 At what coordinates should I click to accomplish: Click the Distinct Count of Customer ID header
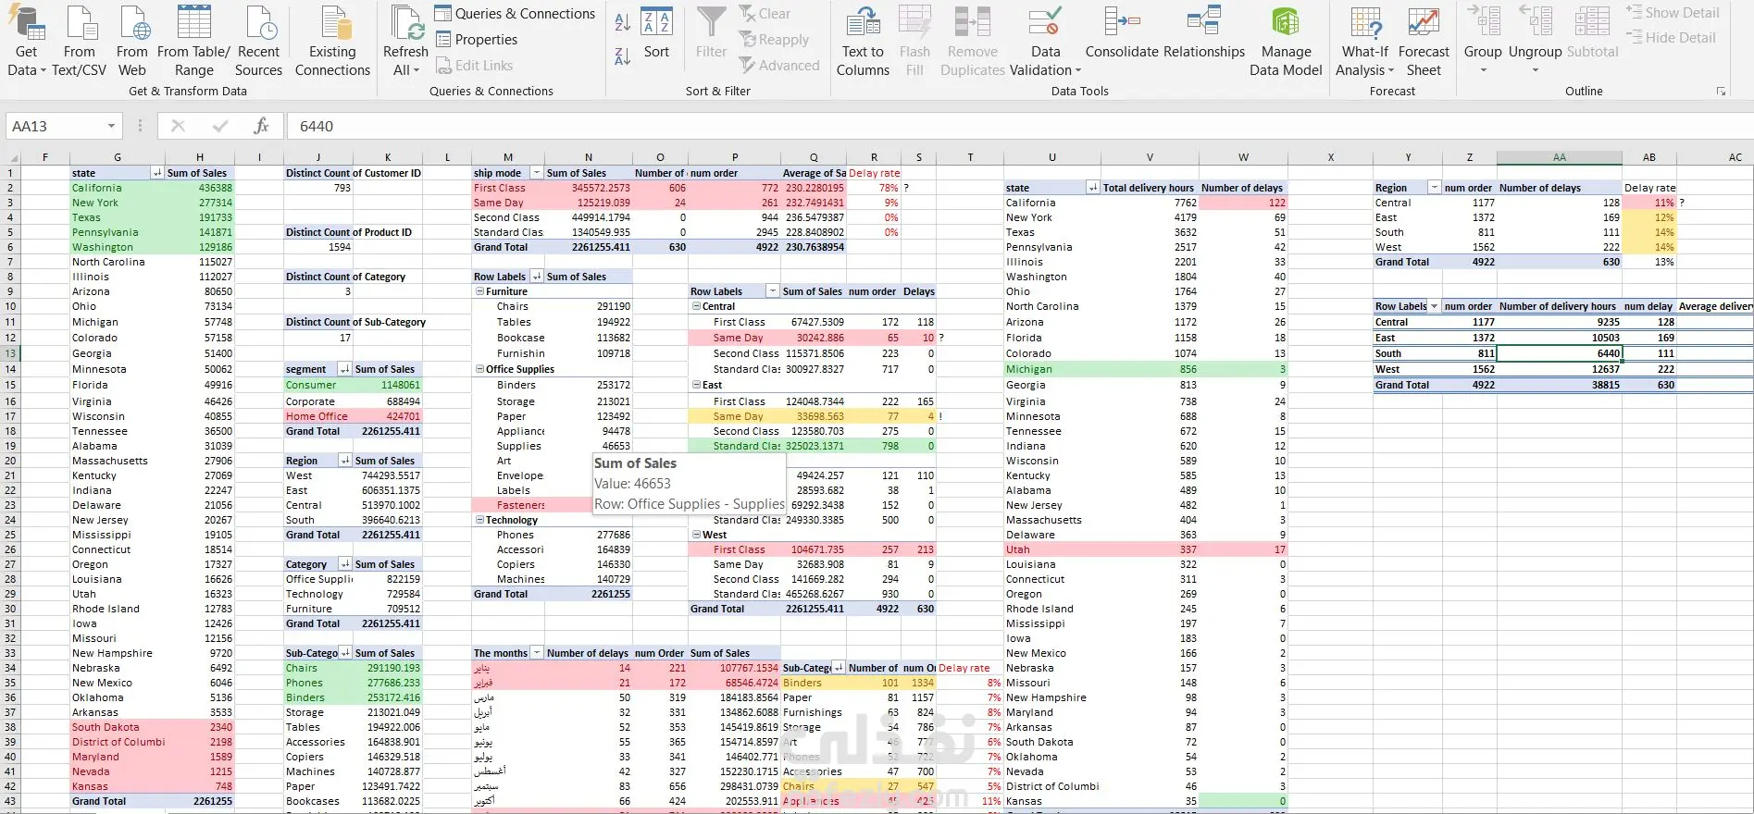pos(353,173)
